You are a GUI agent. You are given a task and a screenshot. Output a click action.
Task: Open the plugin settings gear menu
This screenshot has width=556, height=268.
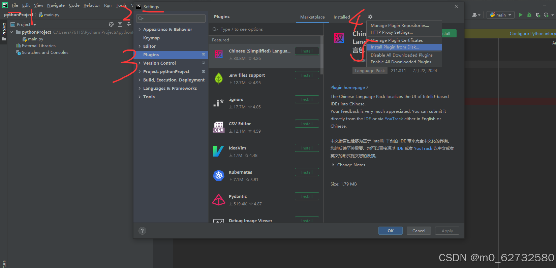[x=370, y=17]
